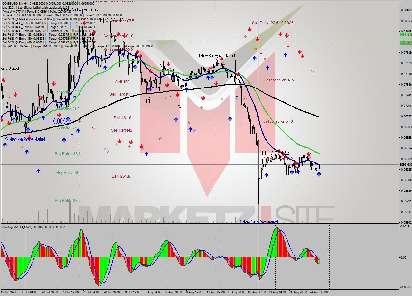Click the 'Sell 261.8' level label
Viewport: 412px width, 296px height.
click(121, 176)
